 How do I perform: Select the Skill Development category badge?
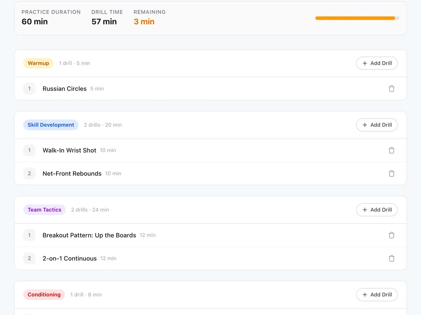(x=51, y=125)
